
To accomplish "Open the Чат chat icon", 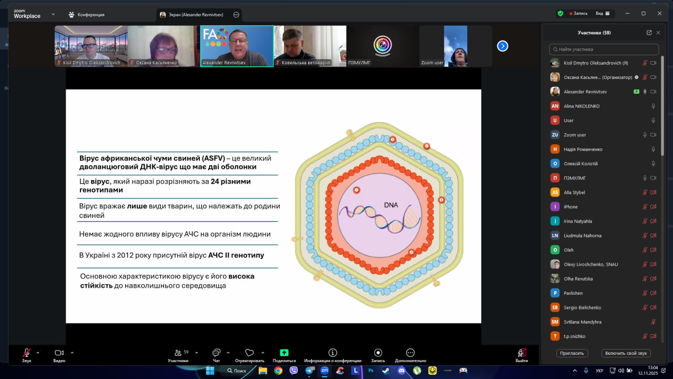I will click(x=216, y=353).
